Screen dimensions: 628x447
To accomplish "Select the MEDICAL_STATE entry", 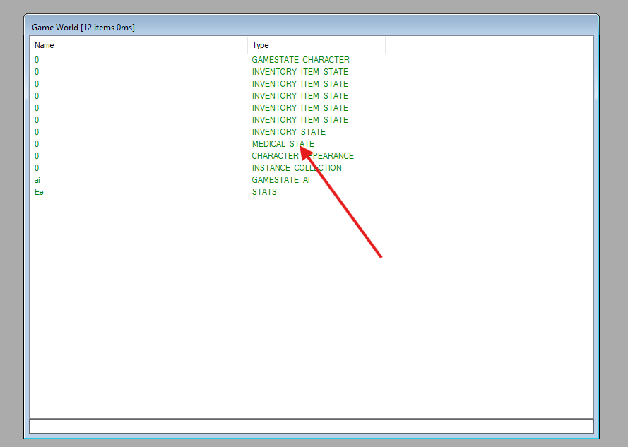I will coord(283,144).
